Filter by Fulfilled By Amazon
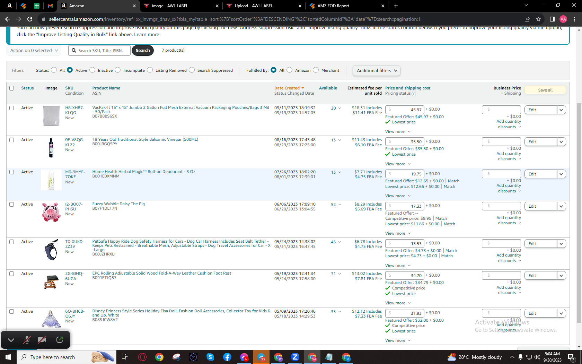This screenshot has height=364, width=582. pyautogui.click(x=290, y=70)
